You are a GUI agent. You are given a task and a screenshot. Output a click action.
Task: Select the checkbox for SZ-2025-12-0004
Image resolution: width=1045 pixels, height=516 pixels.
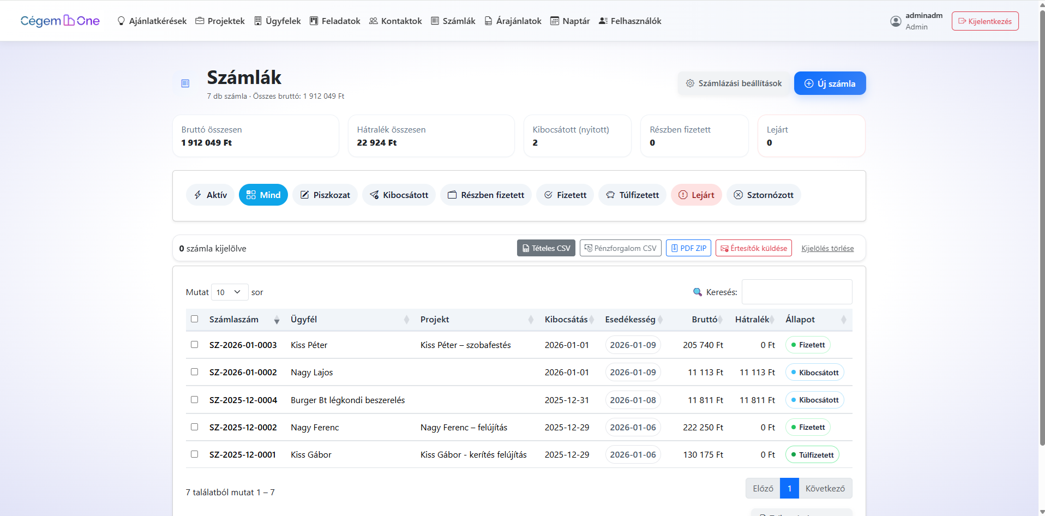194,400
